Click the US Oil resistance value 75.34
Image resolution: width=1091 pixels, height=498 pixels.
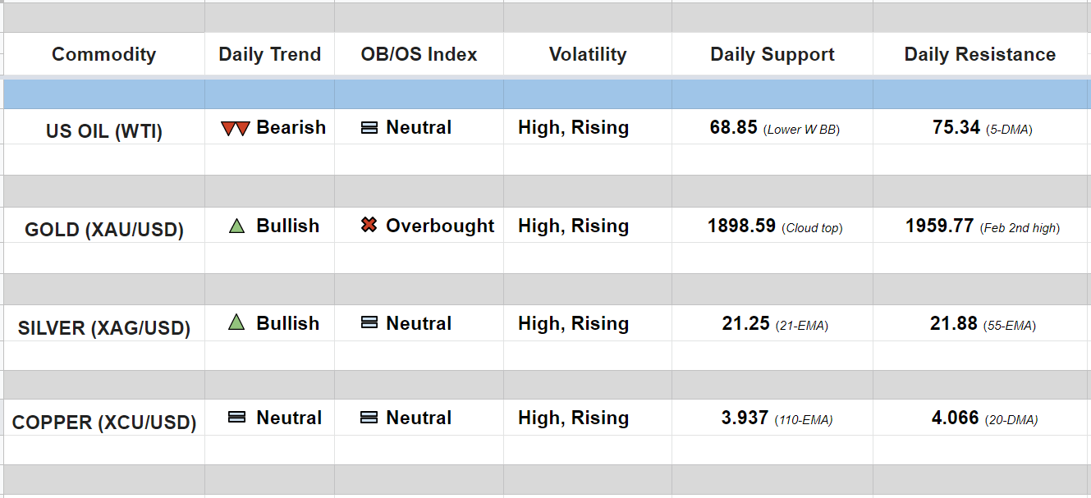[x=956, y=128]
